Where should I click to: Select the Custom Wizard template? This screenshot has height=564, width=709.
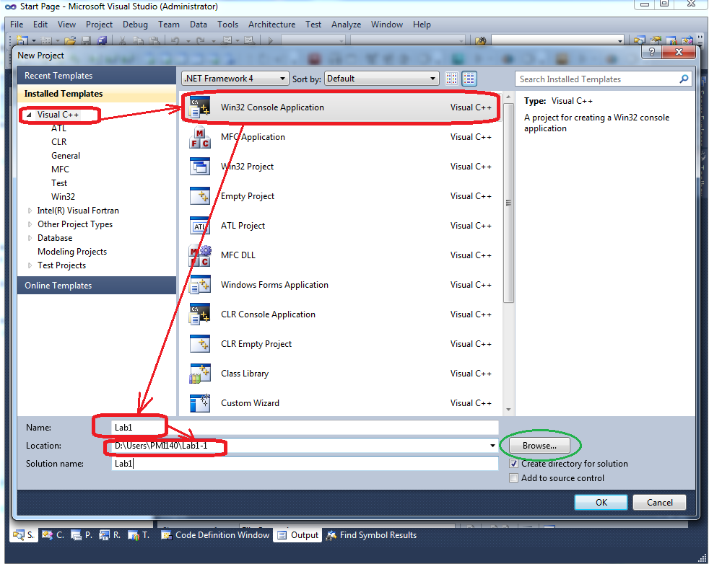pyautogui.click(x=341, y=403)
